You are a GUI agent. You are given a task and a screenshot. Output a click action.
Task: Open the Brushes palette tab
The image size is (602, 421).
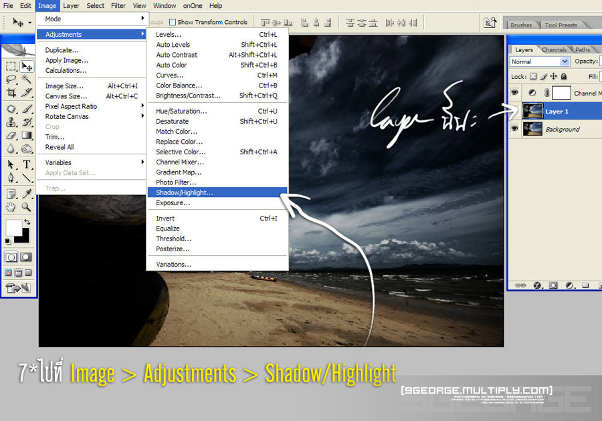[521, 25]
